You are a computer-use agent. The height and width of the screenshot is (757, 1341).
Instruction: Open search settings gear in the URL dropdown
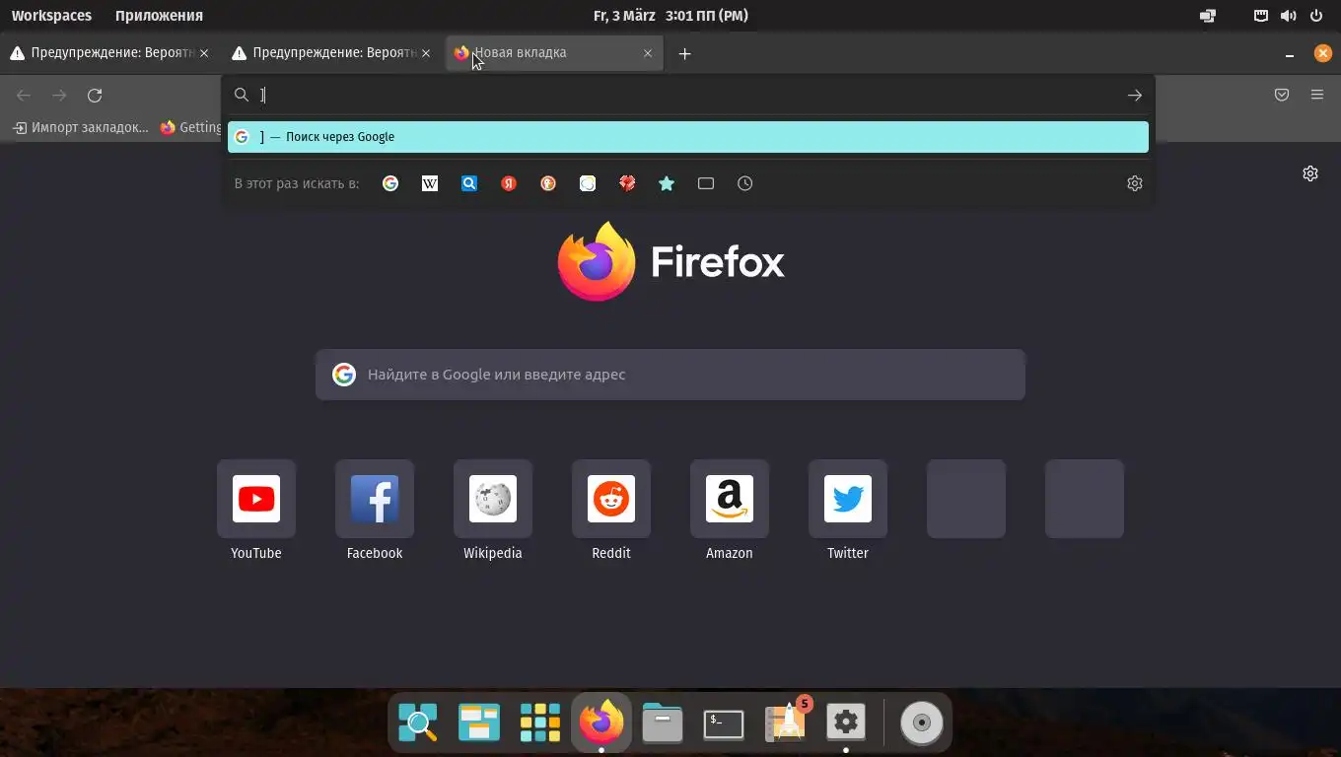(1135, 183)
